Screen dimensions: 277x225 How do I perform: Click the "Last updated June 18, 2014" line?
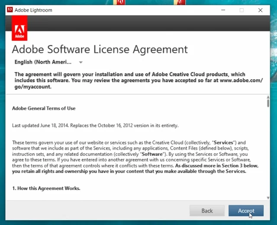[95, 125]
